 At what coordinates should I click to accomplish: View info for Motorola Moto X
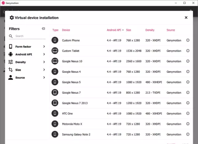pyautogui.click(x=188, y=124)
